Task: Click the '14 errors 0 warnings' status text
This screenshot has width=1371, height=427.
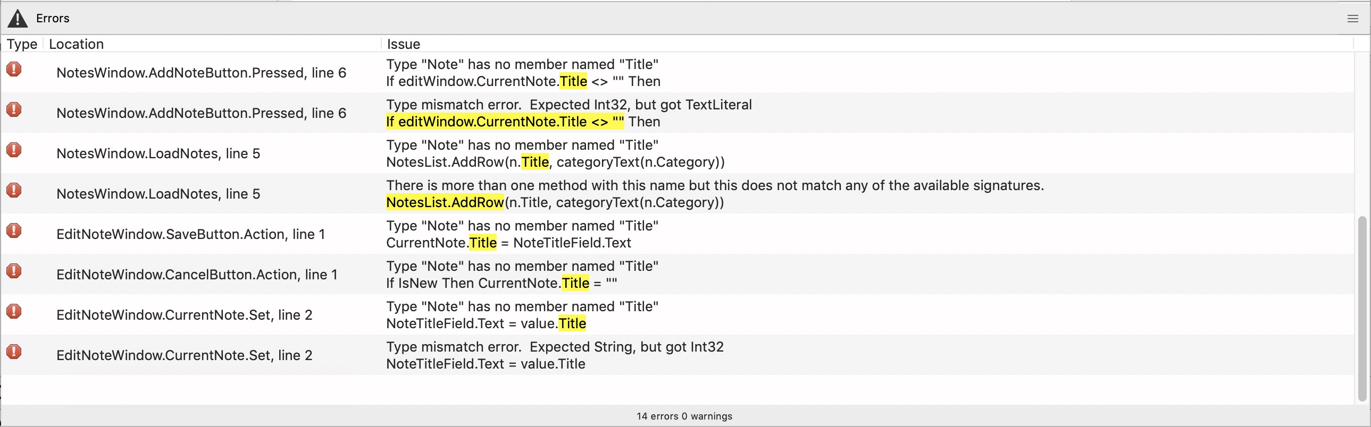Action: 684,416
